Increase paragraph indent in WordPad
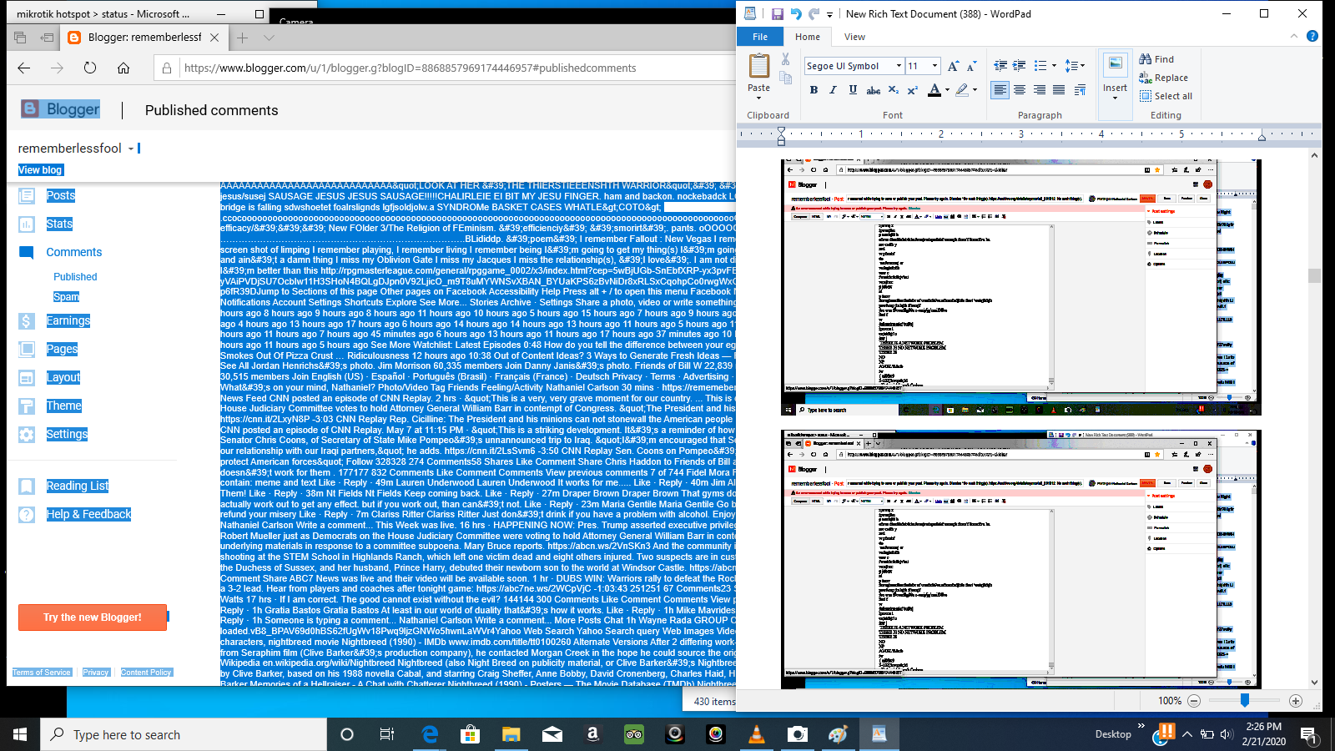 pos(1020,66)
